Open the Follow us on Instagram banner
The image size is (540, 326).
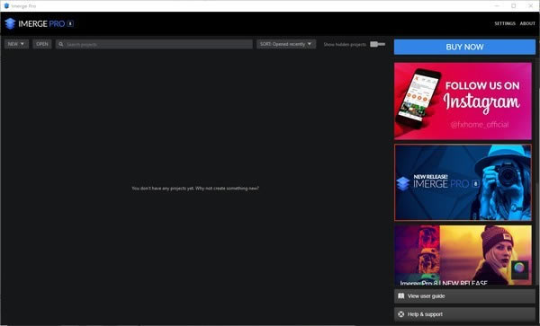point(463,101)
